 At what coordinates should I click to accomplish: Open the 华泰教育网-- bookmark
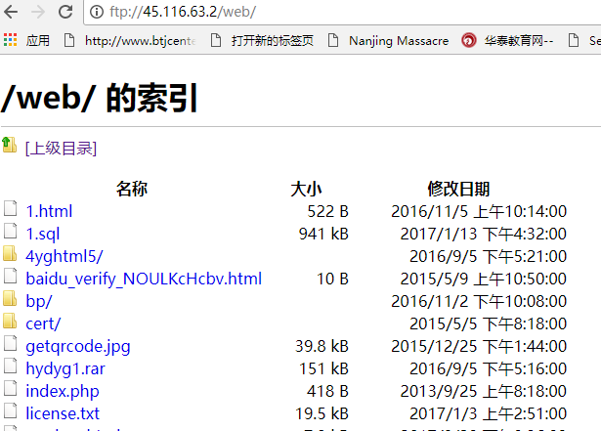(508, 40)
